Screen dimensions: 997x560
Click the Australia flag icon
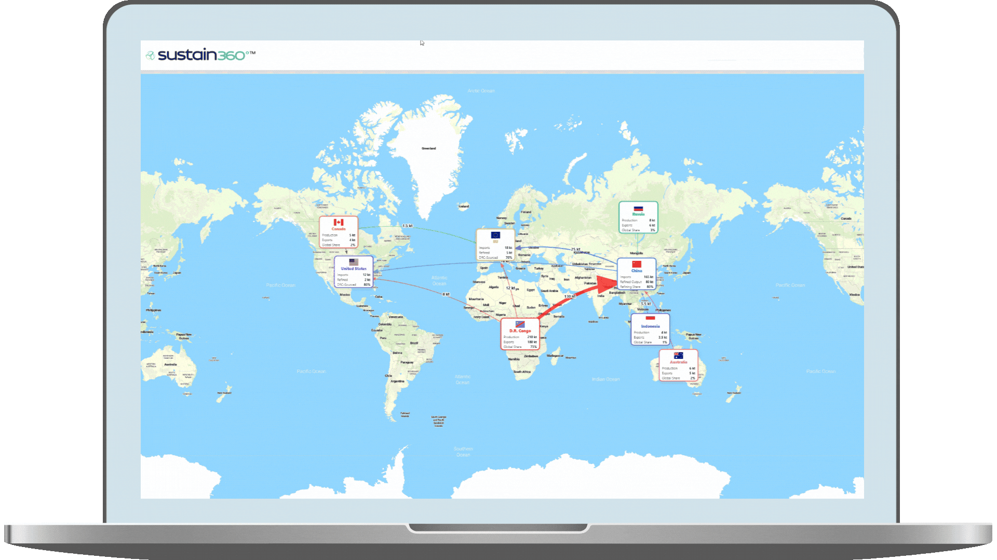coord(678,355)
